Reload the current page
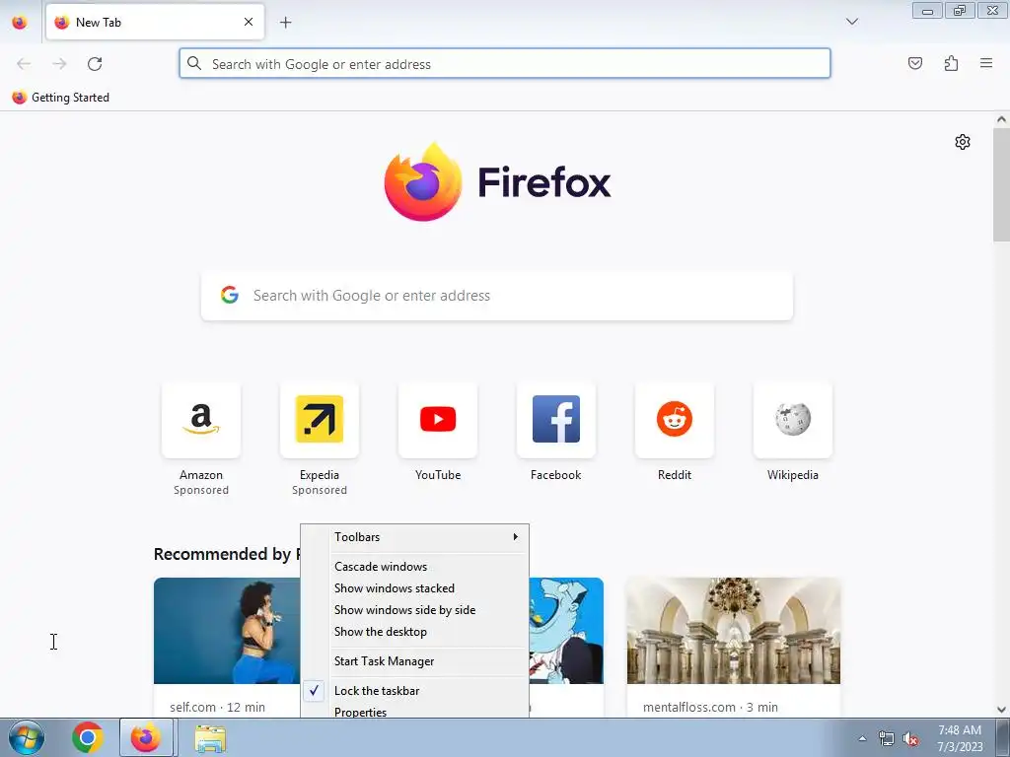1010x757 pixels. point(95,64)
